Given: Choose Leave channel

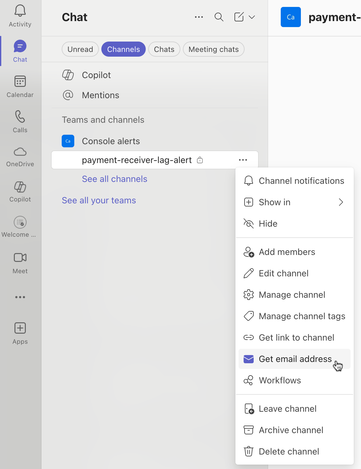Looking at the screenshot, I should point(295,409).
